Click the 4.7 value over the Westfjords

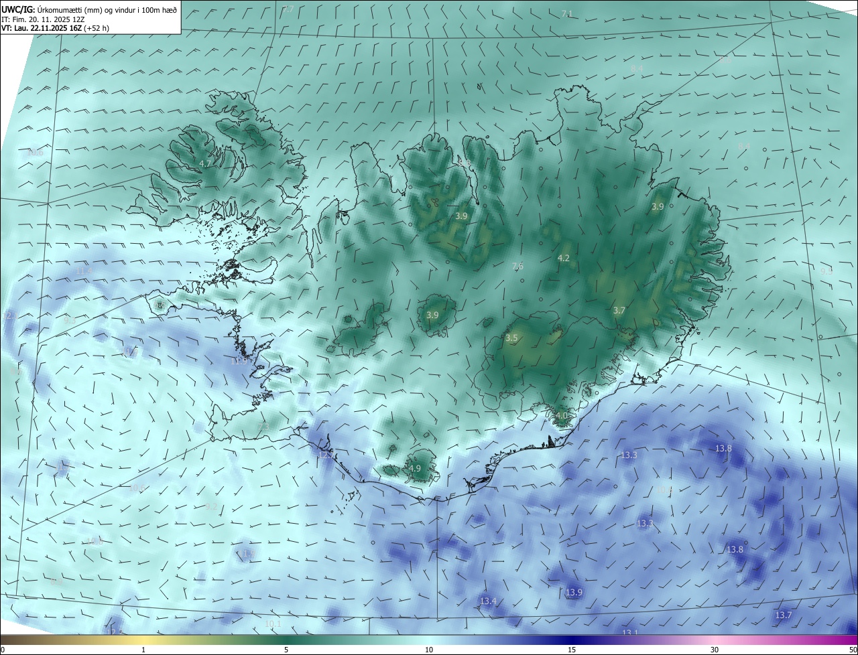point(206,163)
